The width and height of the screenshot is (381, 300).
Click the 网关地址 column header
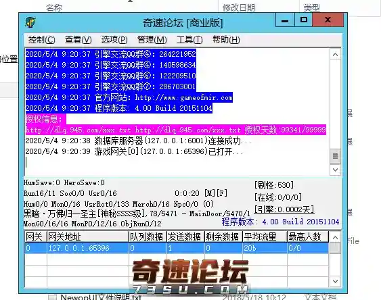[x=88, y=236]
